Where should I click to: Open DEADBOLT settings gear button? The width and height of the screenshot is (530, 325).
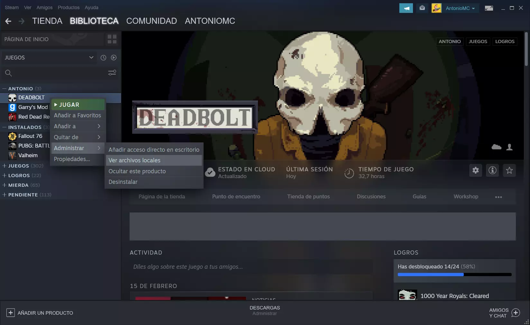(476, 170)
